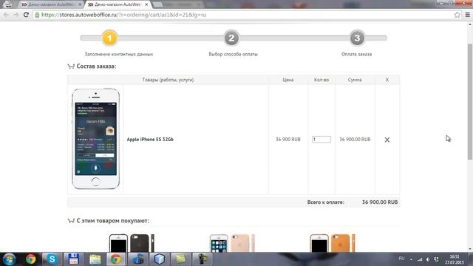Screen dimensions: 473x266
Task: Click RU language indicator in tray
Action: 401,259
